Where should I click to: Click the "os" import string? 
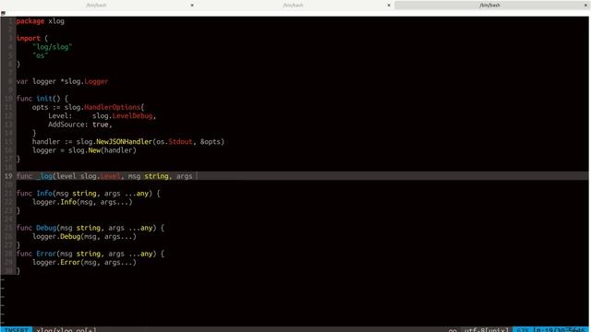pyautogui.click(x=40, y=55)
